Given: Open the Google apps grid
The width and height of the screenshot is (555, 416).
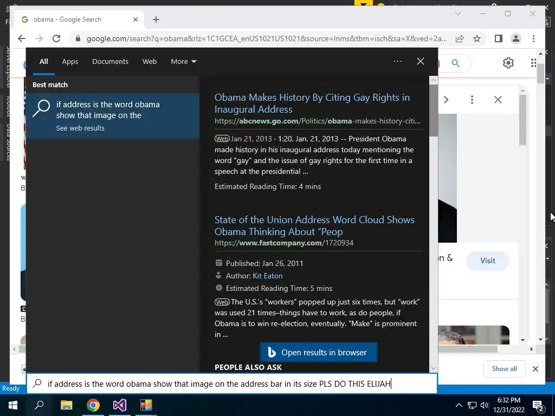Looking at the screenshot, I should click(x=533, y=63).
